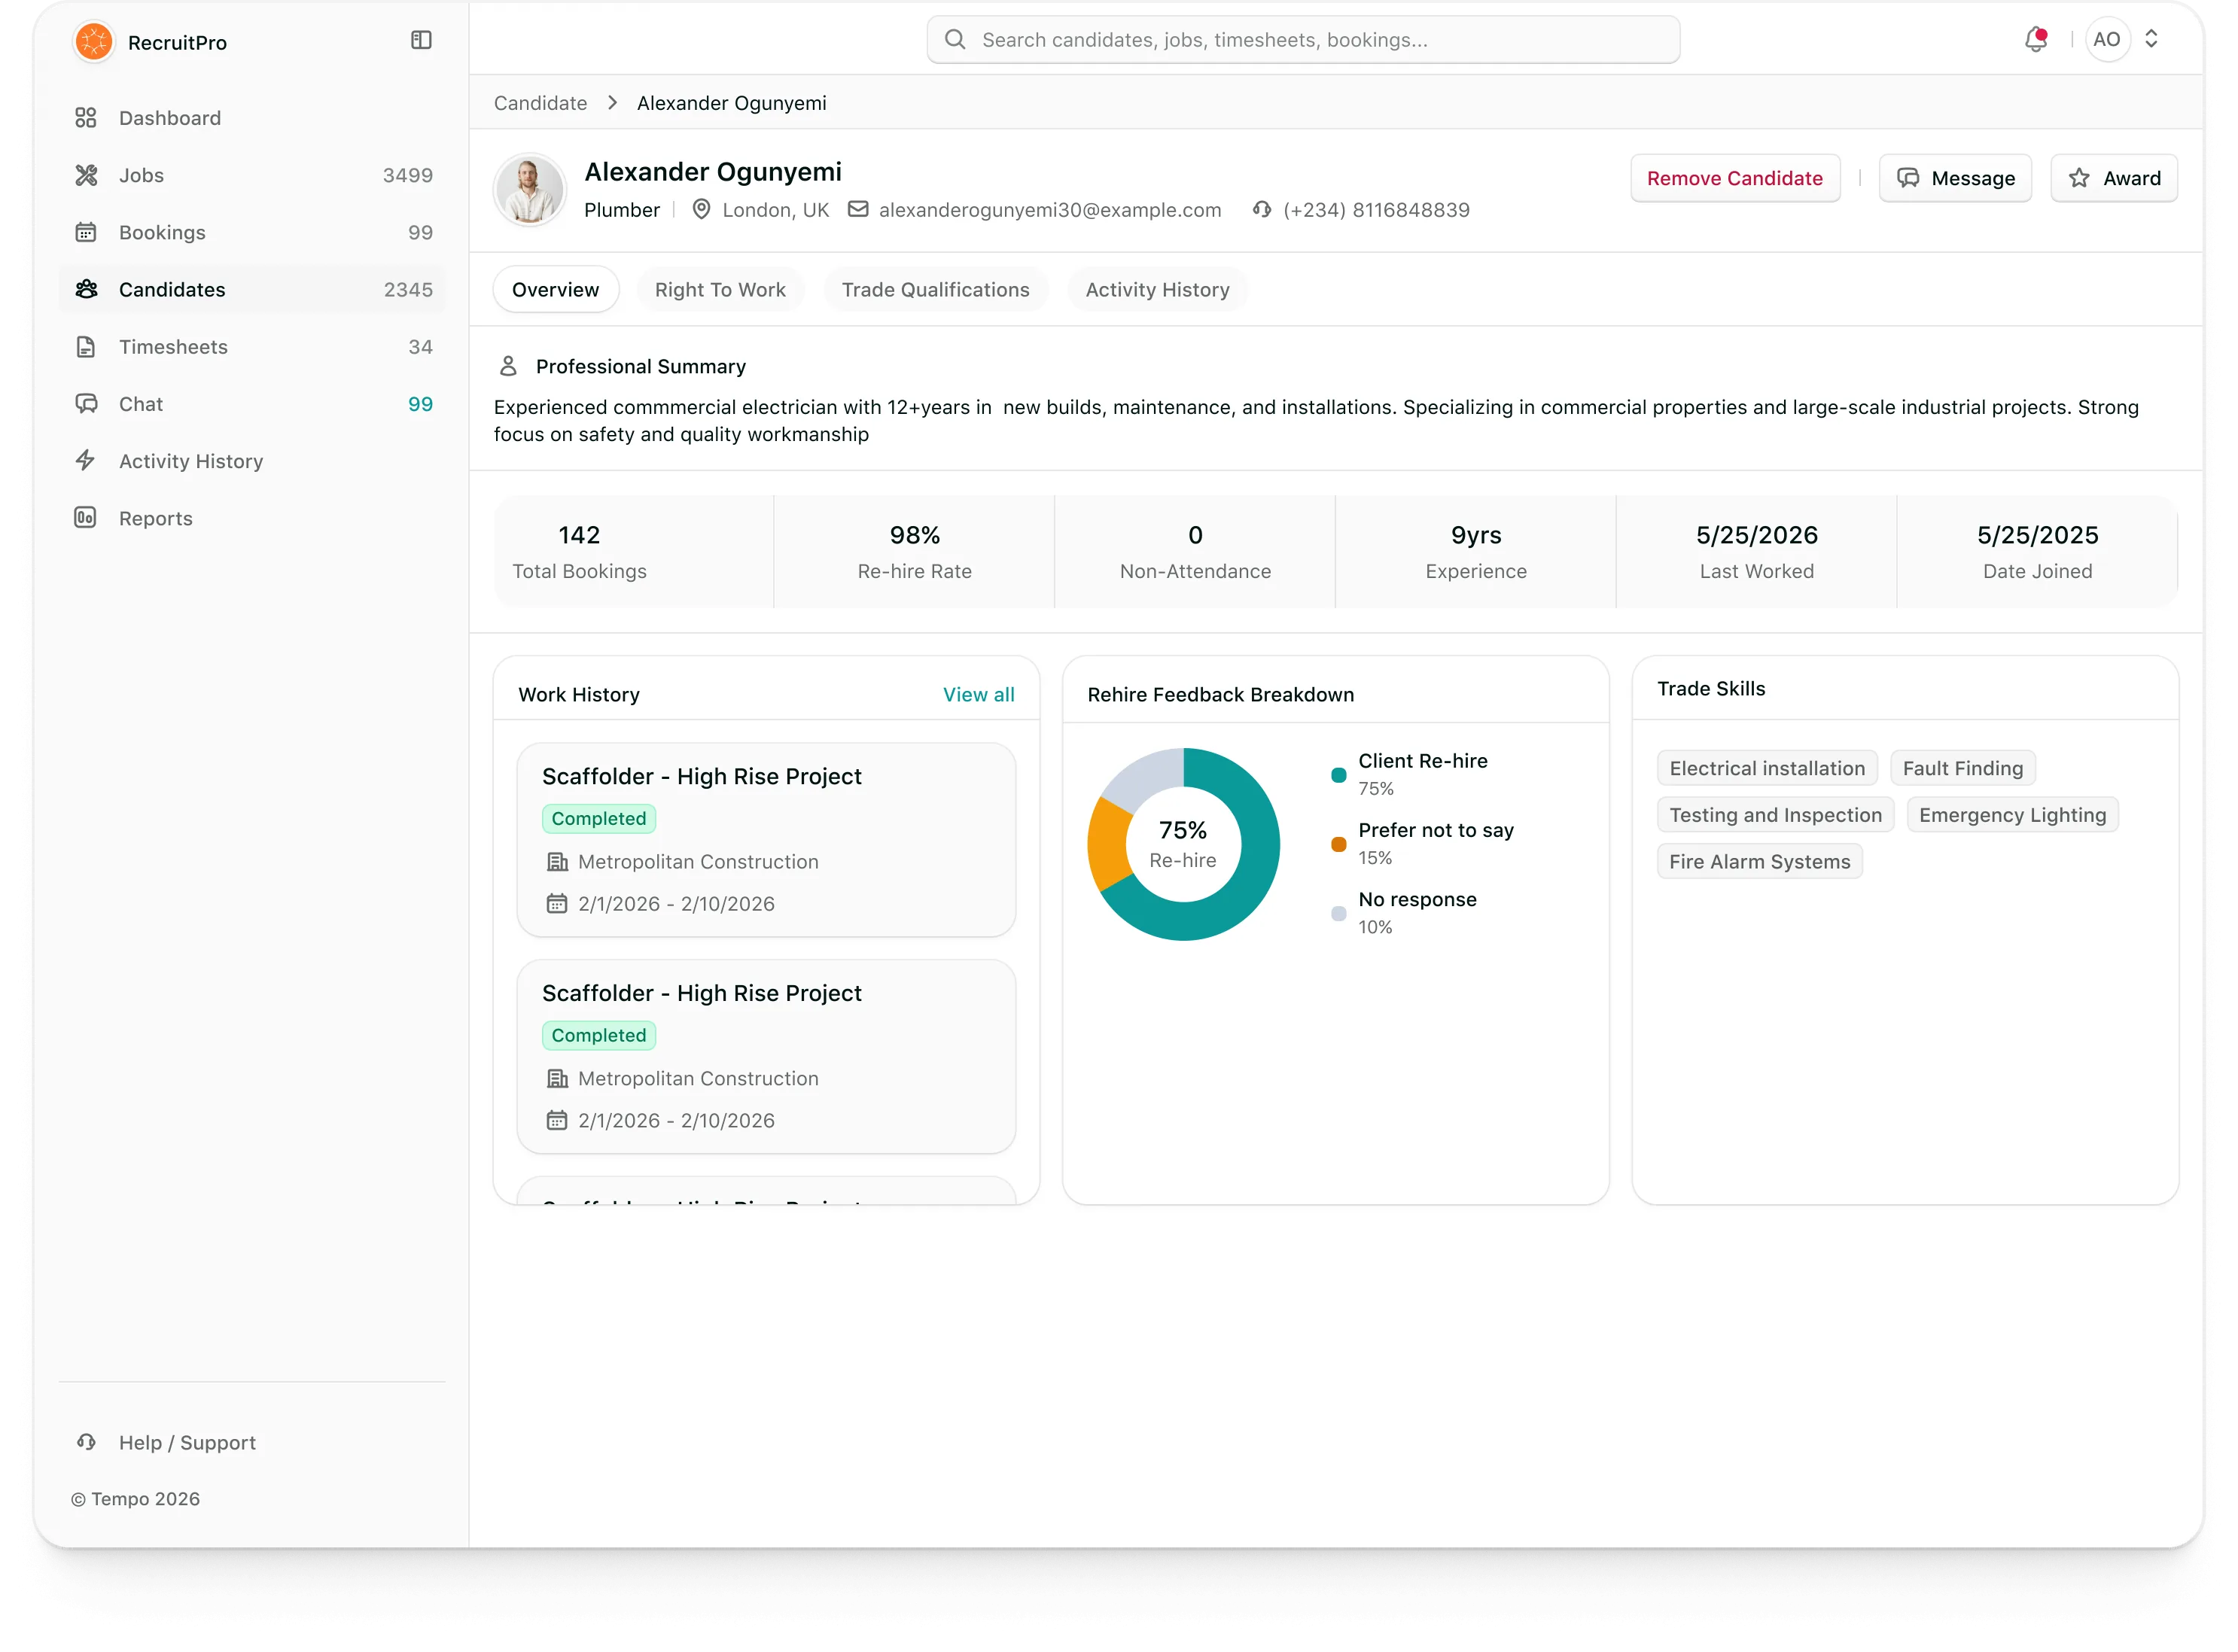This screenshot has width=2238, height=1652.
Task: Click View all in Work History
Action: [x=978, y=694]
